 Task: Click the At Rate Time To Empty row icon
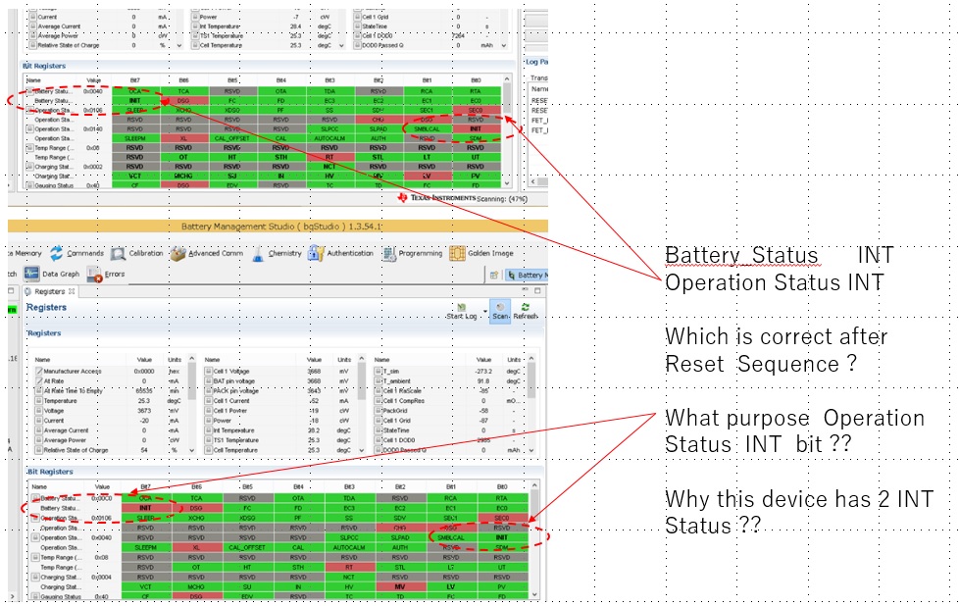[x=38, y=390]
